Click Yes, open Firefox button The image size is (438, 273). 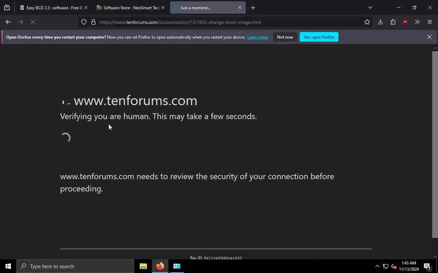319,37
